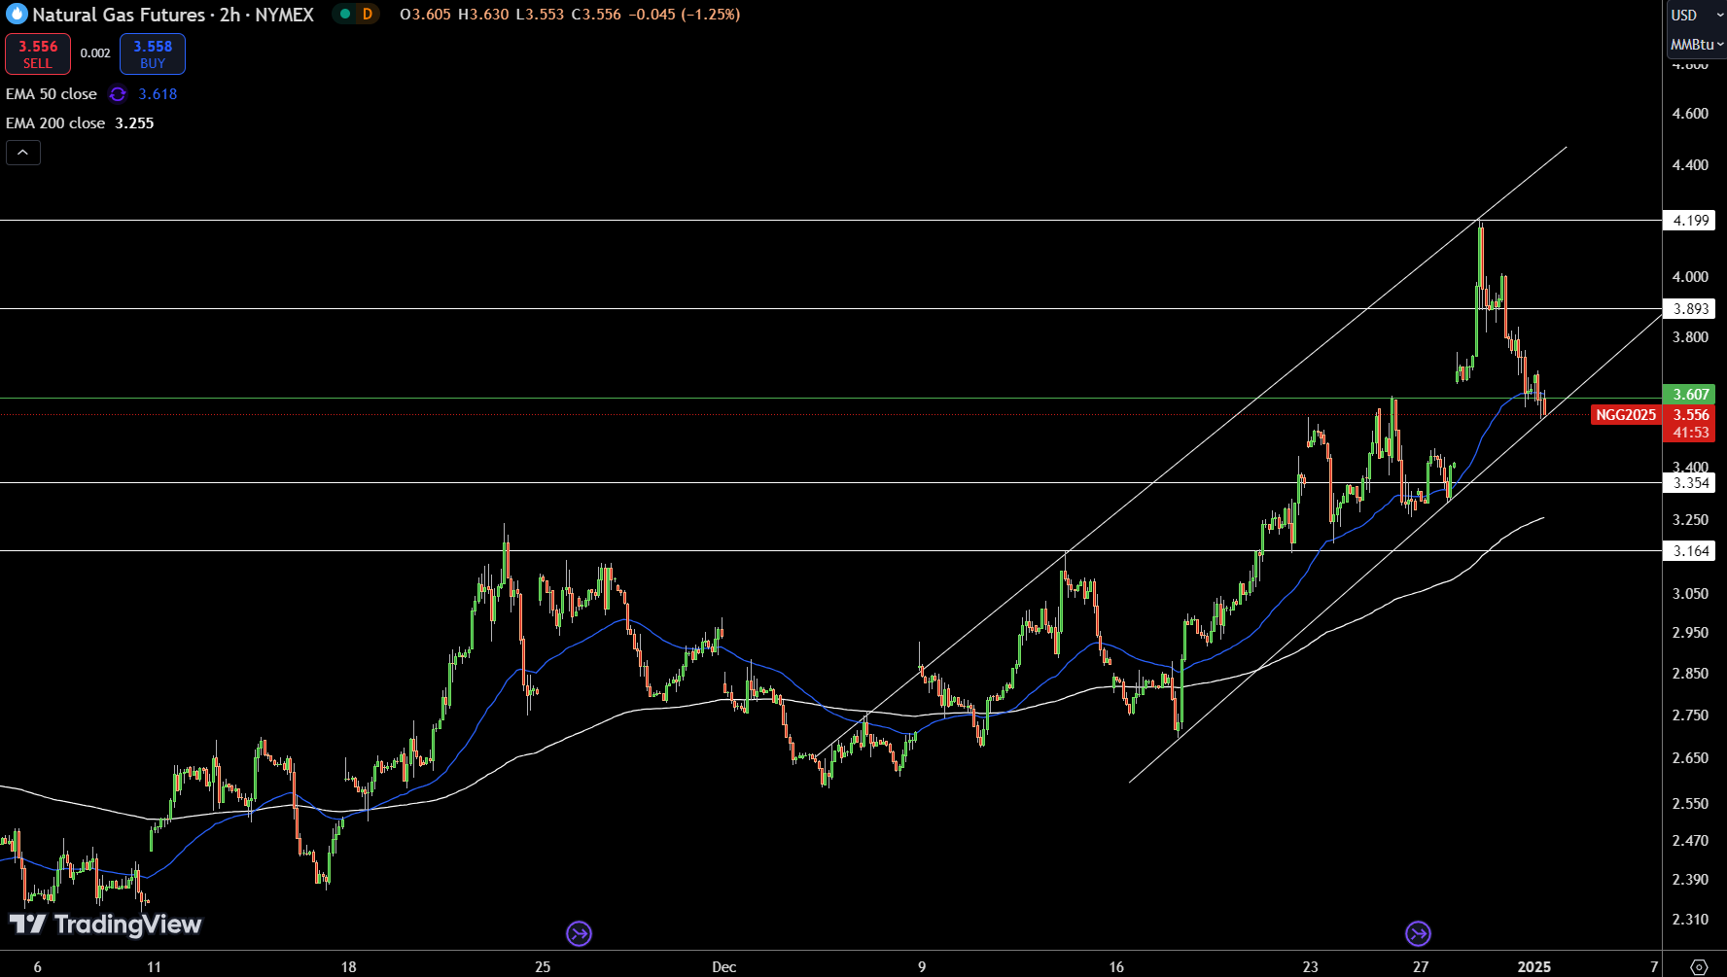Click the 3.164 horizontal line price label
This screenshot has width=1727, height=977.
(x=1690, y=551)
